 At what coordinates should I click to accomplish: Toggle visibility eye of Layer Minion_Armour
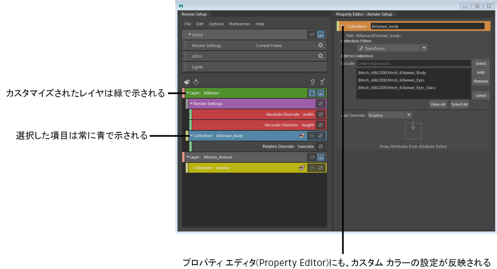point(312,157)
